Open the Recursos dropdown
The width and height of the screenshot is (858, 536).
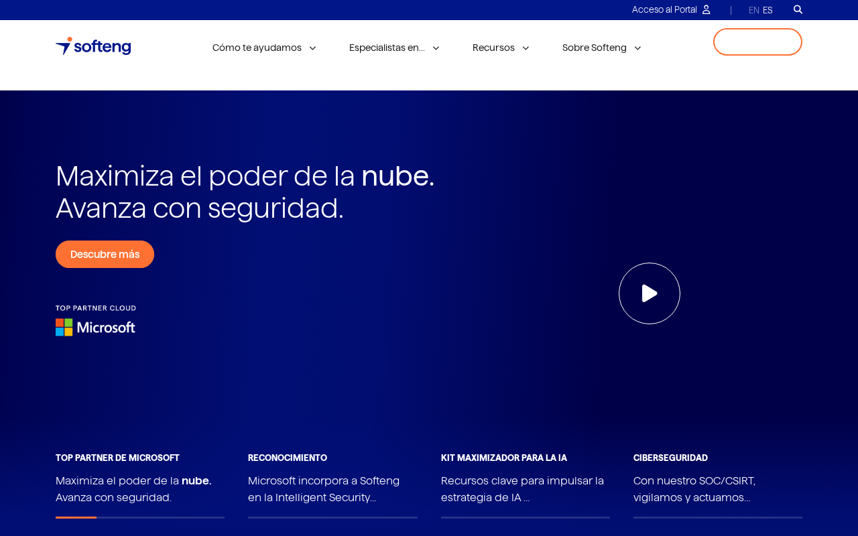pos(501,48)
